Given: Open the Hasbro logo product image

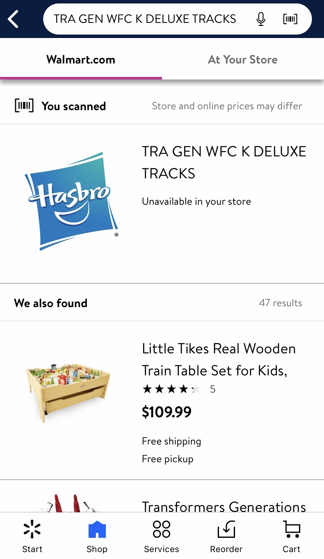Looking at the screenshot, I should pyautogui.click(x=71, y=201).
